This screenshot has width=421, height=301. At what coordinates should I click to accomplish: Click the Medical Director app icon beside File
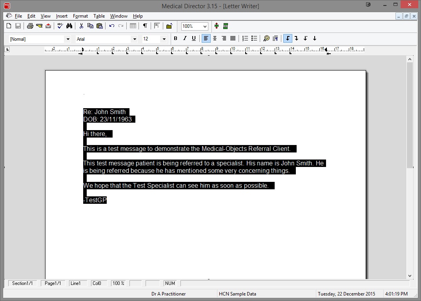coord(9,16)
